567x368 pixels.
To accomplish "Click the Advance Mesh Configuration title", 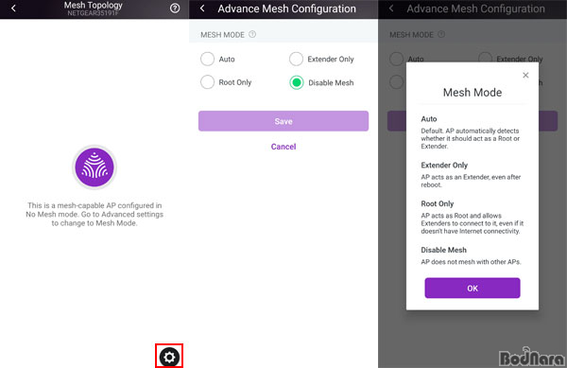I will click(x=286, y=9).
